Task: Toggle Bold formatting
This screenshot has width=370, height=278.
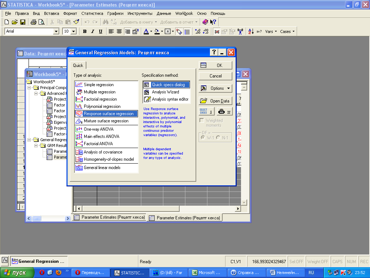Action: [85, 31]
